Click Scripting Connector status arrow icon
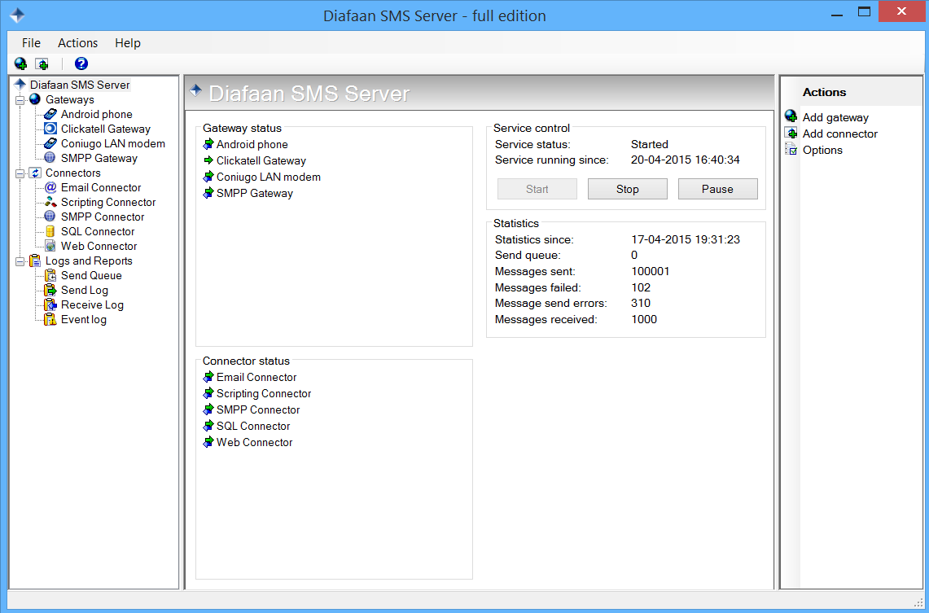 coord(208,392)
